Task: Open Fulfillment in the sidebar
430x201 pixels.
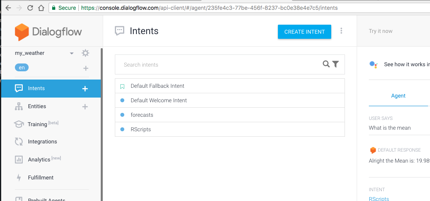Action: point(41,178)
